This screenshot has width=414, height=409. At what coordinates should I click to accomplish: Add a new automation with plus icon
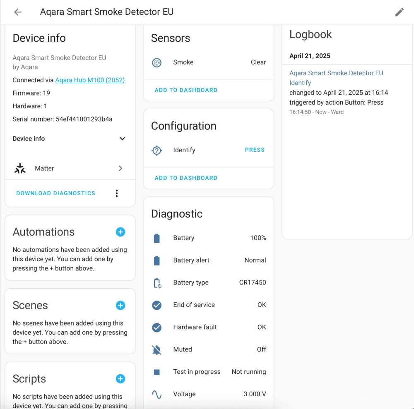(x=120, y=232)
